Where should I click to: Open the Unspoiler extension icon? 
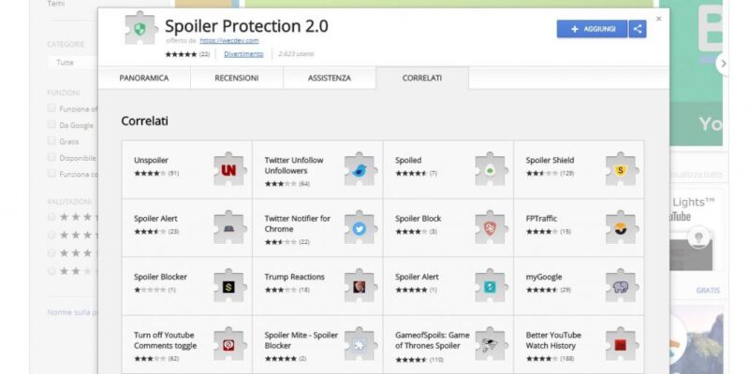[228, 170]
